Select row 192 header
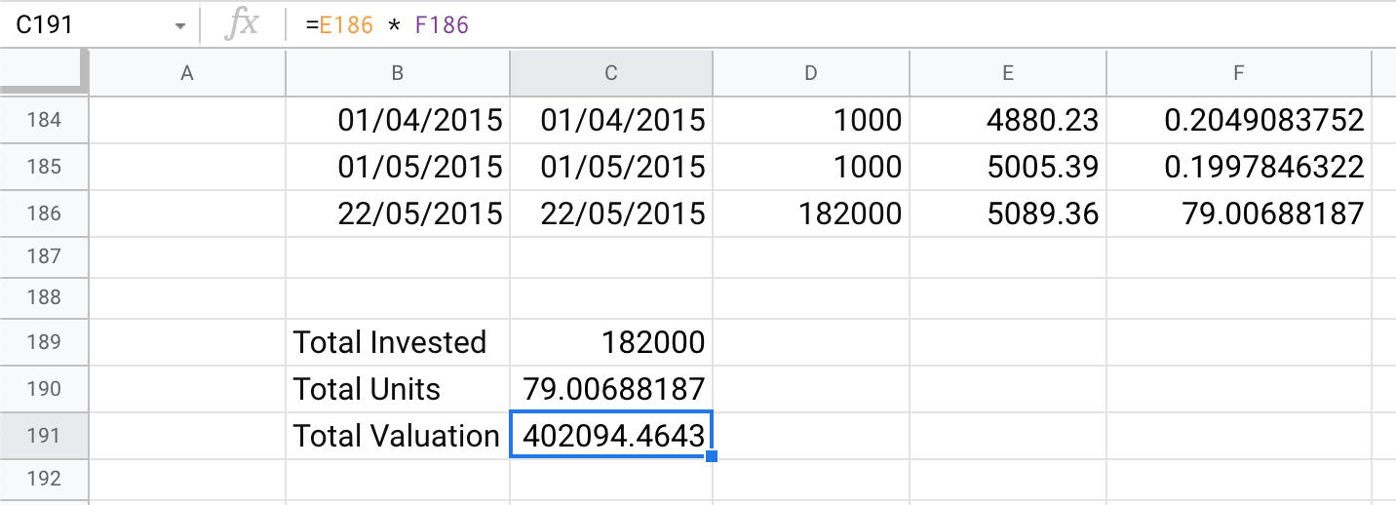Screen dimensions: 1396x505 pos(44,479)
